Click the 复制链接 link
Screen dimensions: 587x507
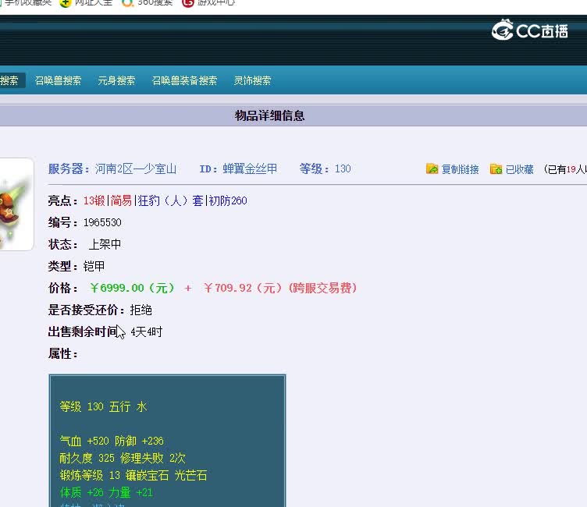pyautogui.click(x=460, y=169)
